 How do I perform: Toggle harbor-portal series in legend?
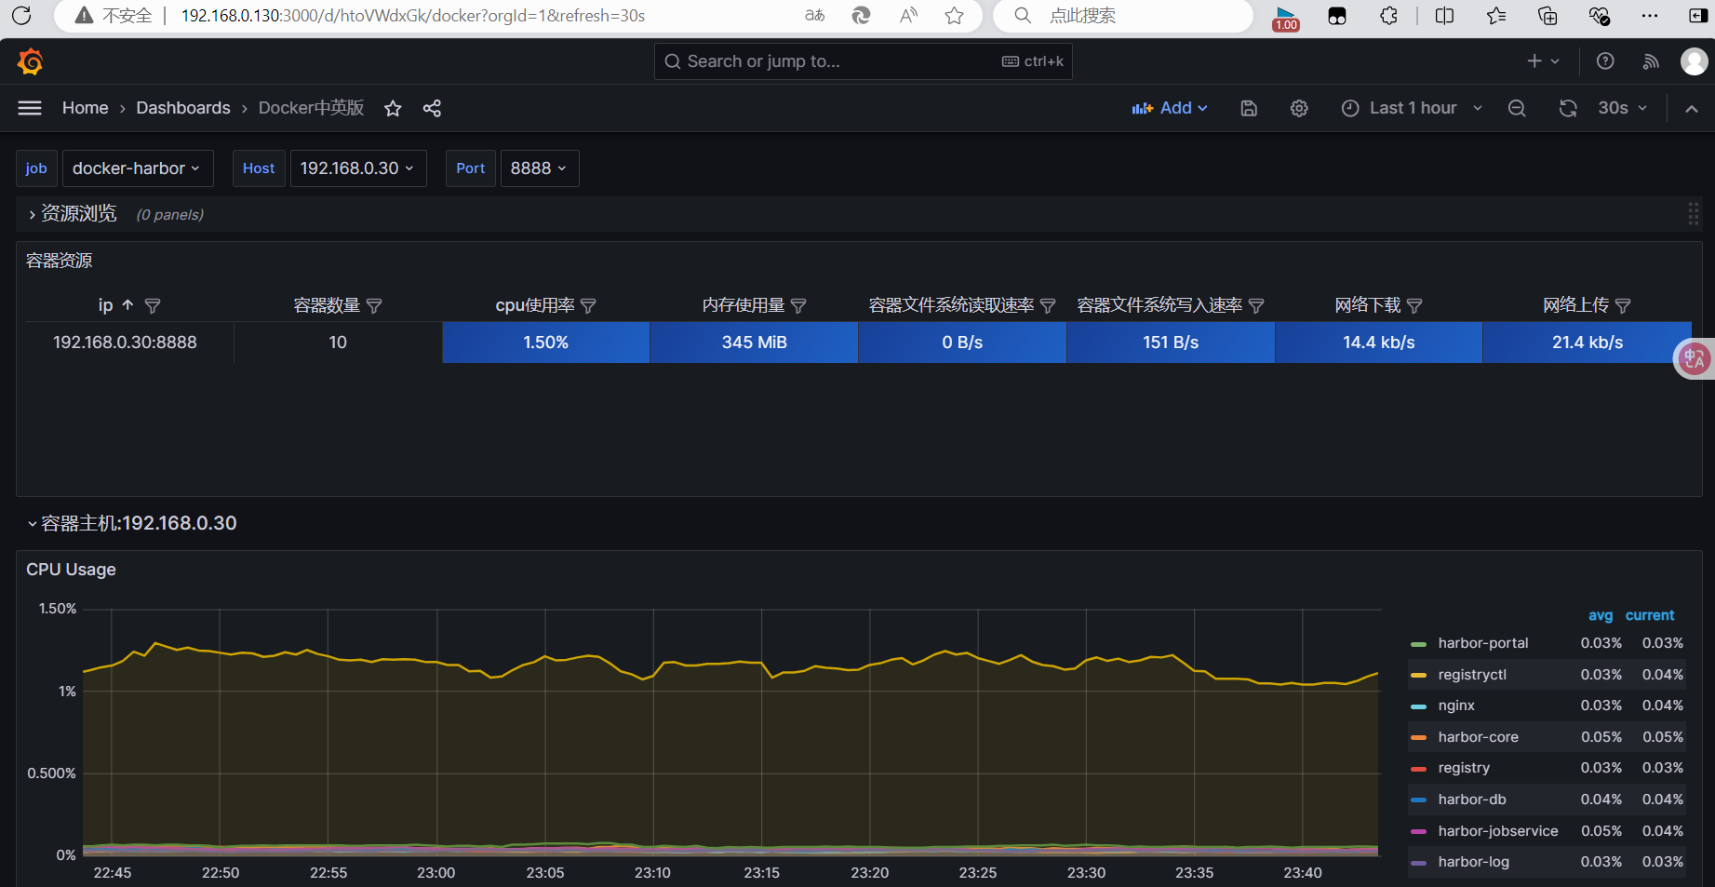click(1482, 643)
